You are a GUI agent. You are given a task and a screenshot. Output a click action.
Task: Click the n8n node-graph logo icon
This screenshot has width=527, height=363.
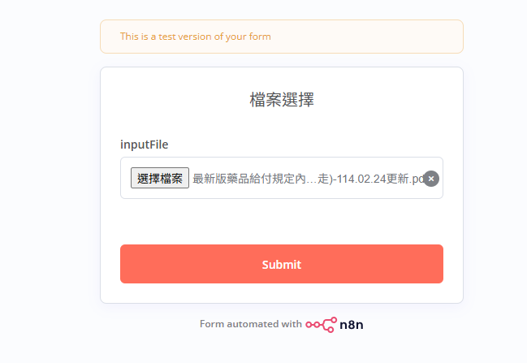click(321, 325)
